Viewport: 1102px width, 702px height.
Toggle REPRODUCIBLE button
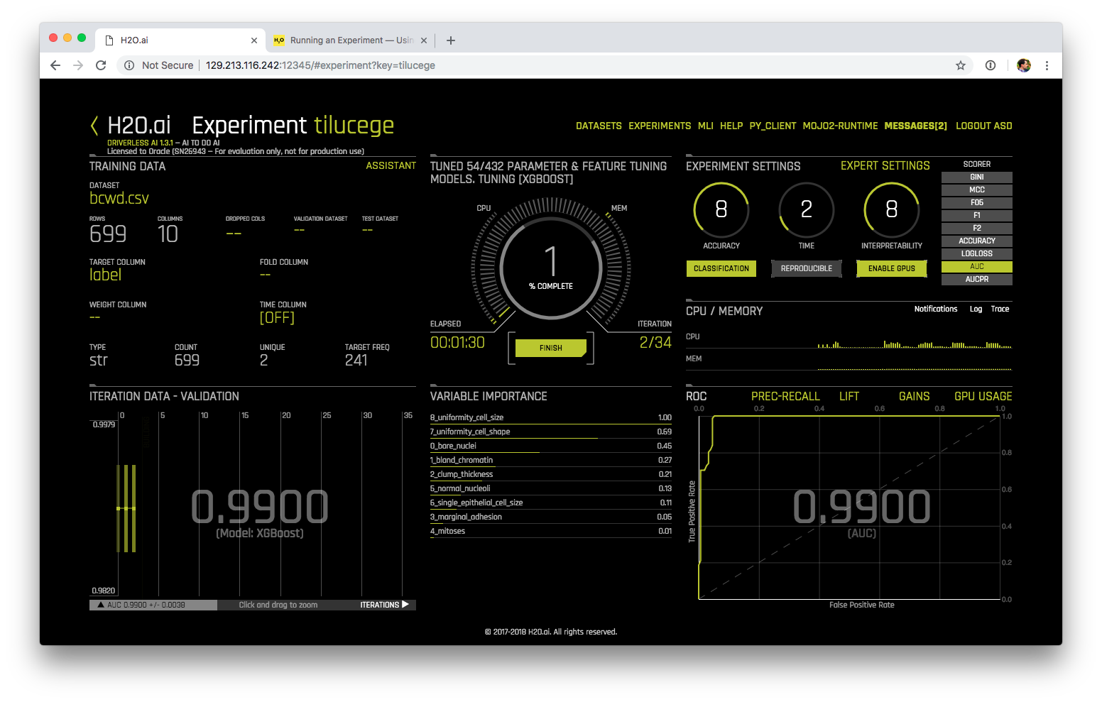click(x=807, y=268)
